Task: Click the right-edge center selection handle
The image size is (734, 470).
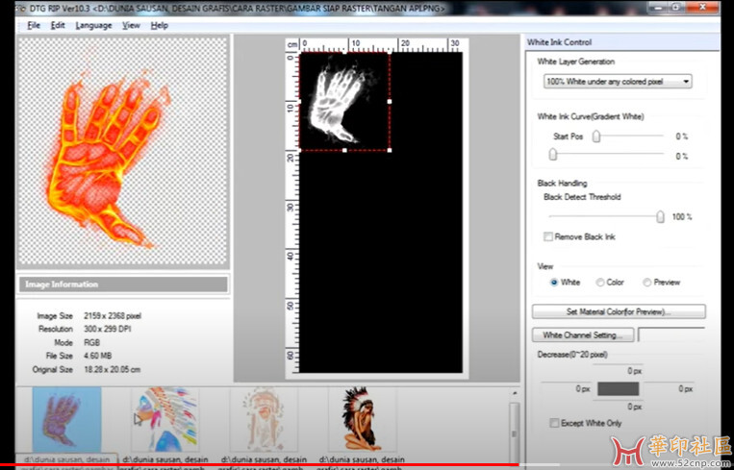Action: click(x=390, y=102)
